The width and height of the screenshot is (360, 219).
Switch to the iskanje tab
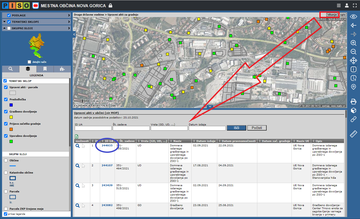tap(332, 15)
